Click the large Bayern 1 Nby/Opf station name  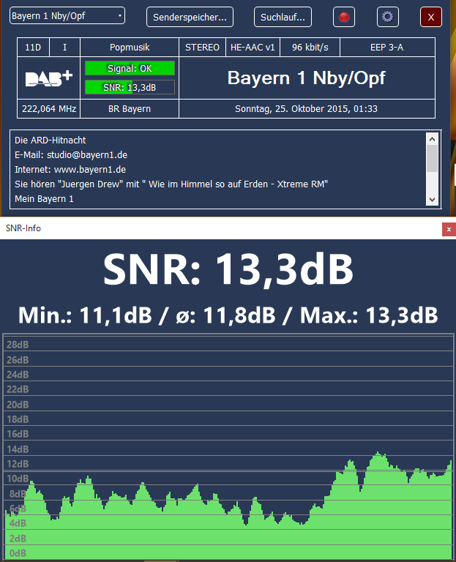(306, 78)
